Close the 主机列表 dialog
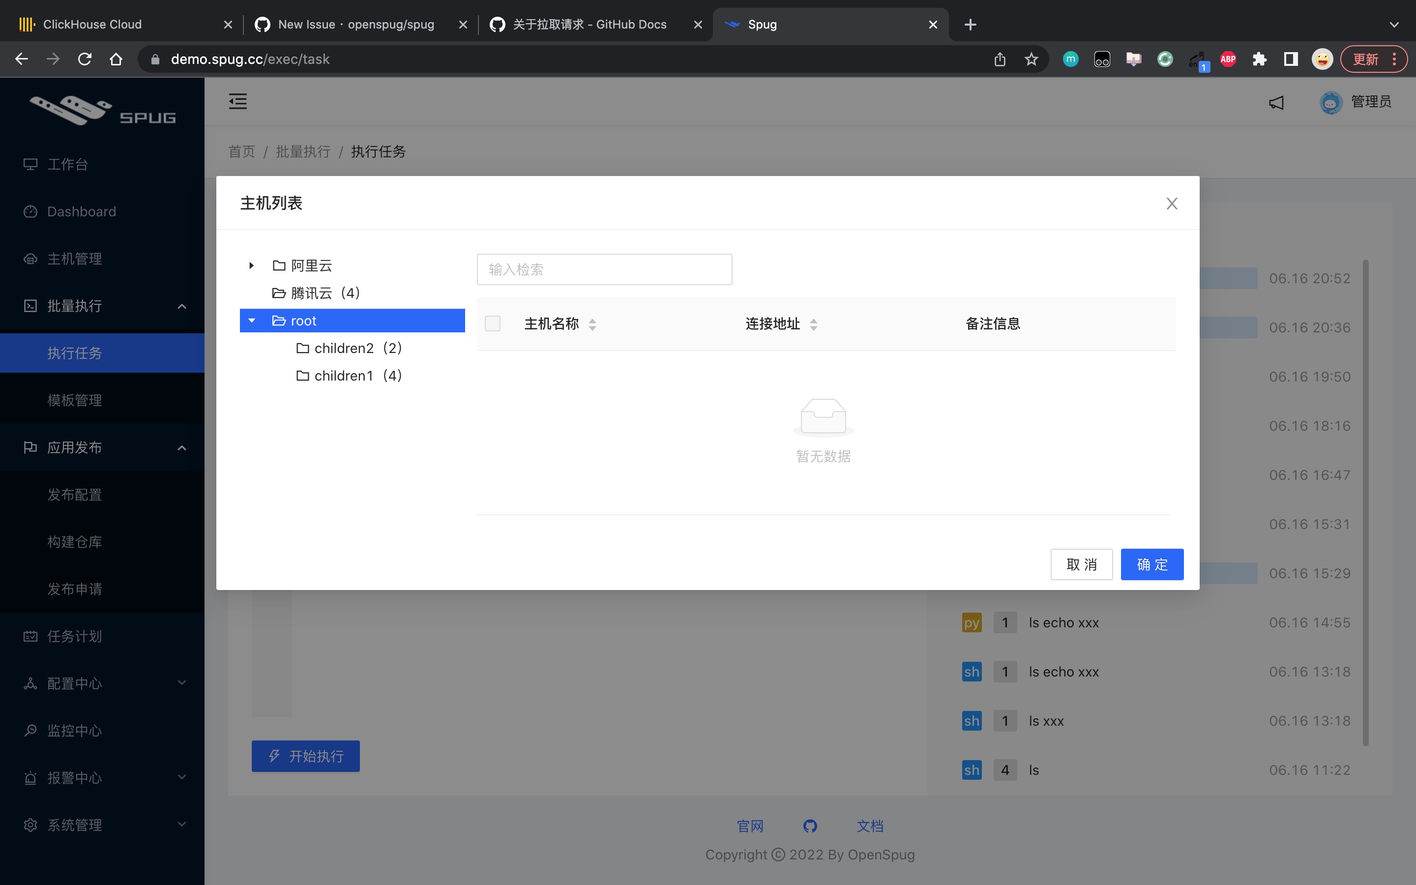The image size is (1416, 885). (1172, 203)
